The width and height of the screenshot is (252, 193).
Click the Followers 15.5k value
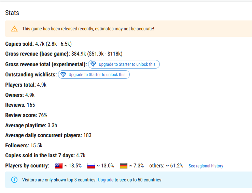click(36, 146)
